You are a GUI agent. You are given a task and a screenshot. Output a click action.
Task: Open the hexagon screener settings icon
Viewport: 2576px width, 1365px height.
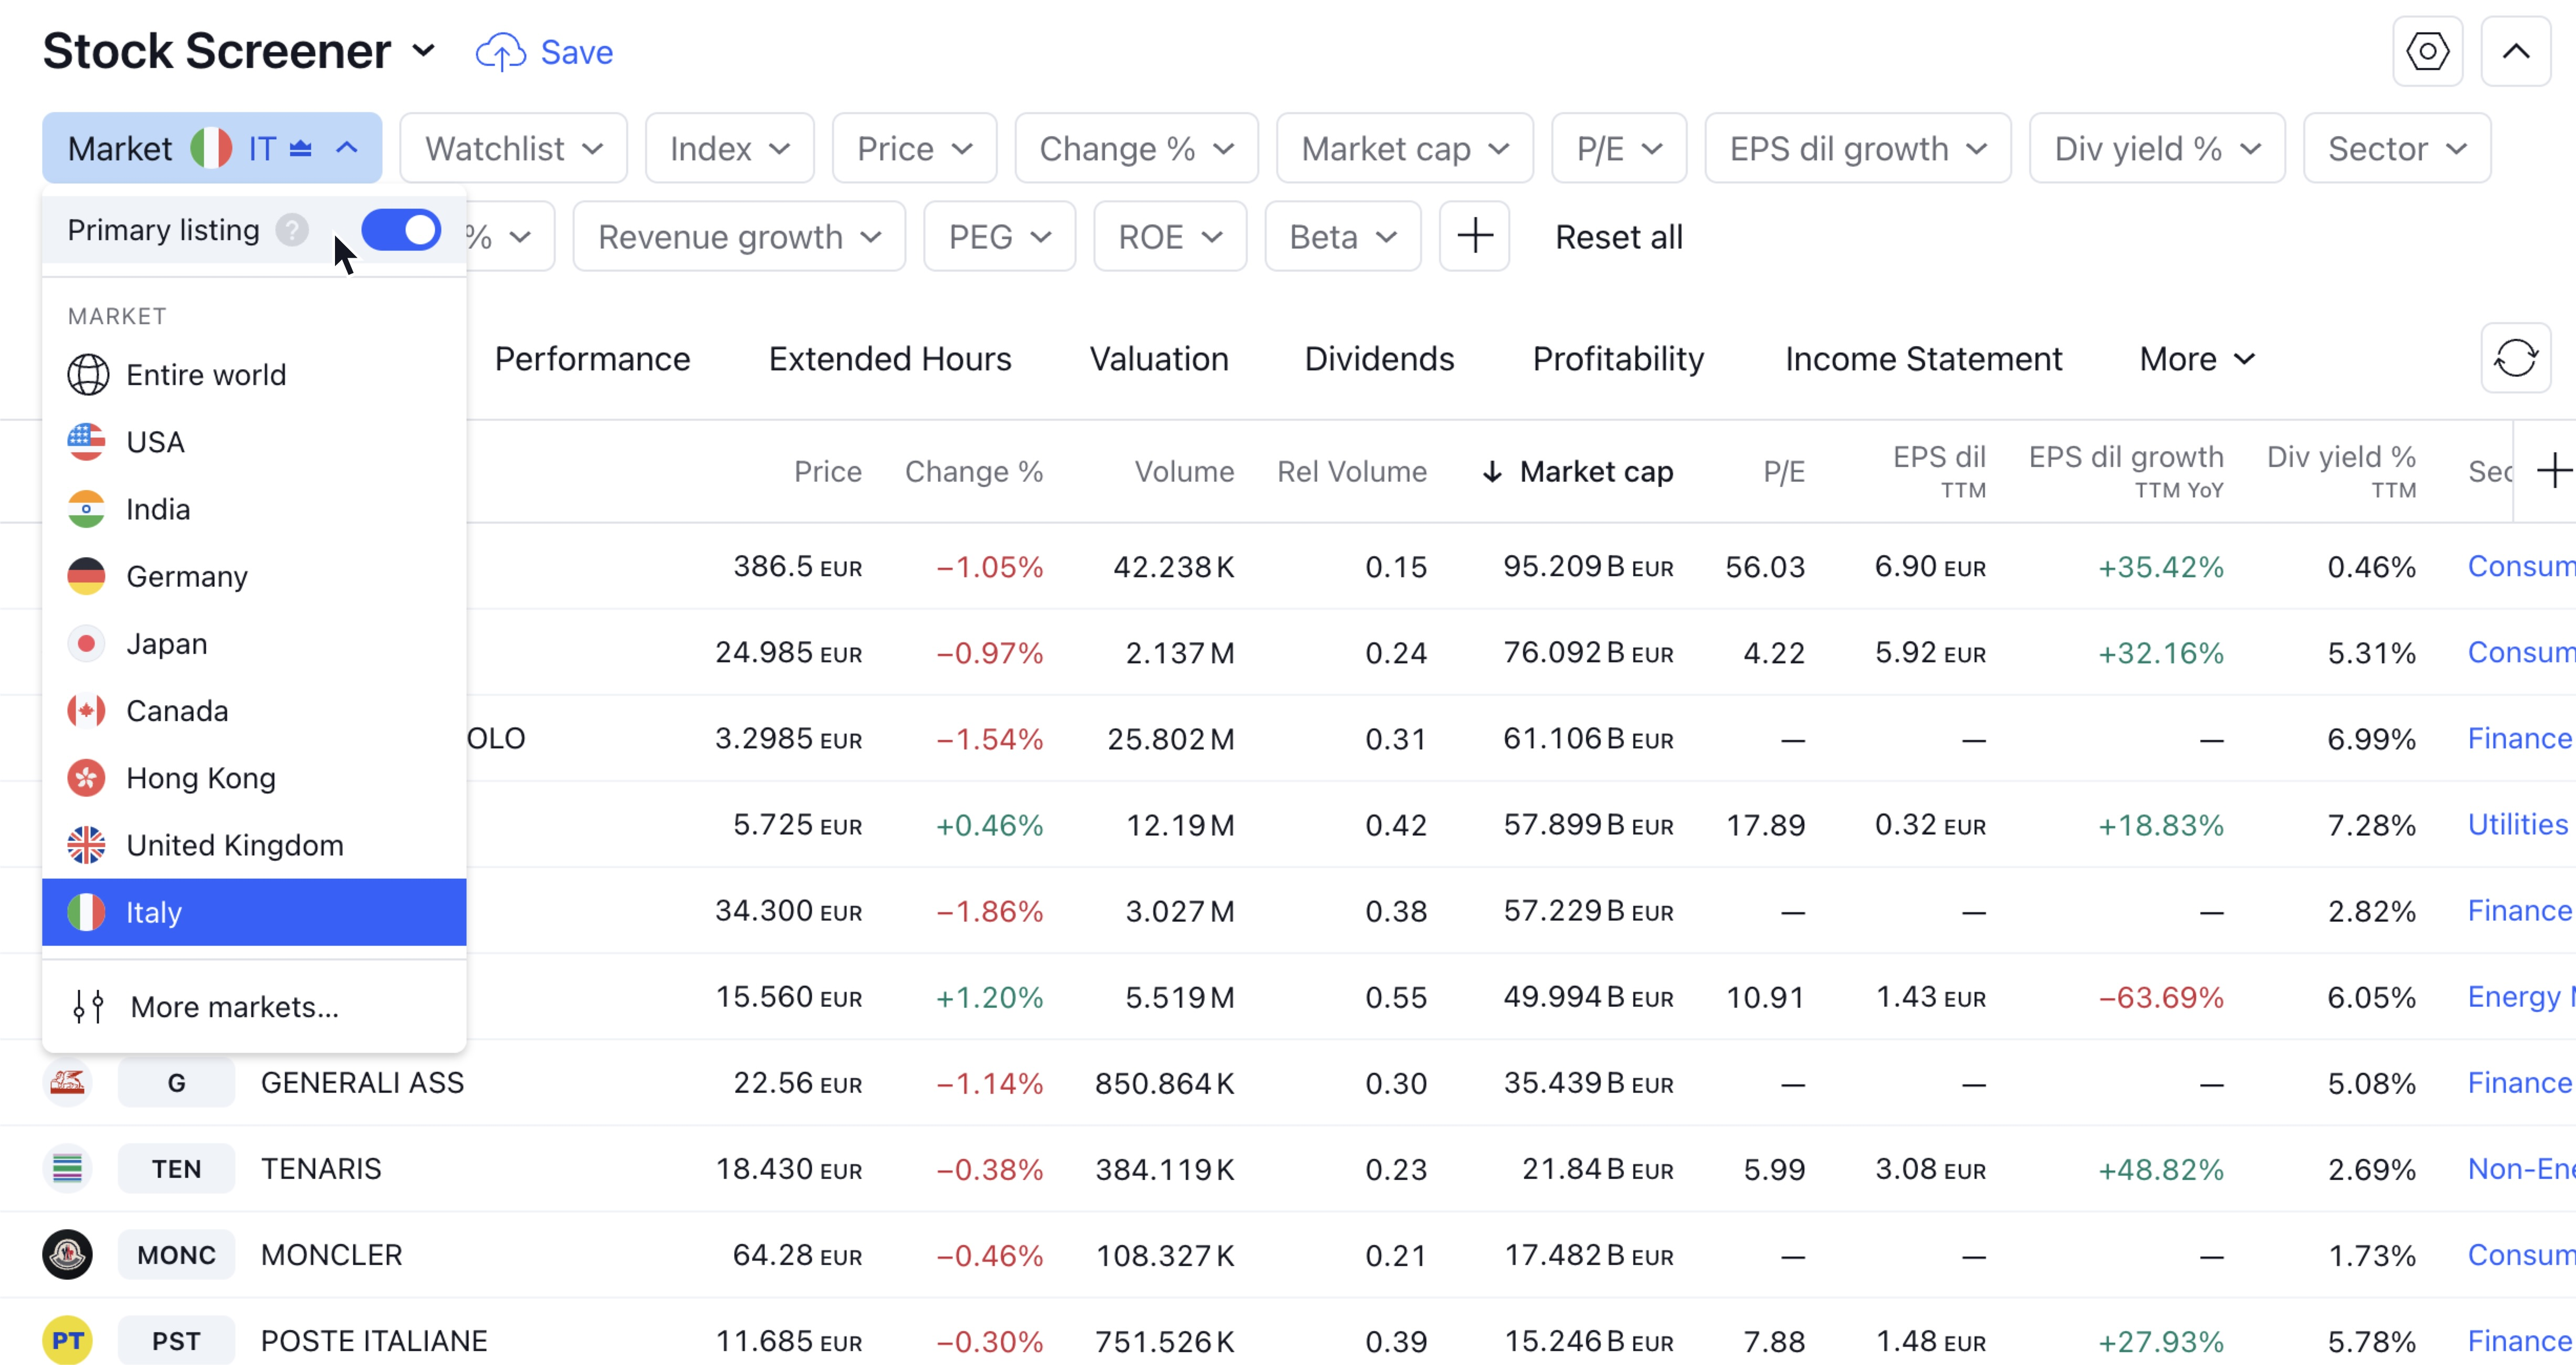(2427, 52)
